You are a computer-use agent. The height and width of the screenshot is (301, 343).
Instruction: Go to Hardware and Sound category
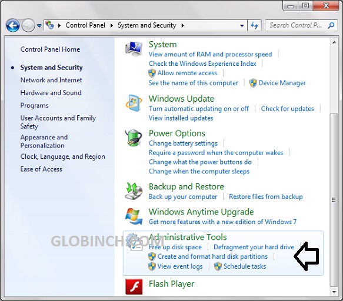click(x=51, y=93)
